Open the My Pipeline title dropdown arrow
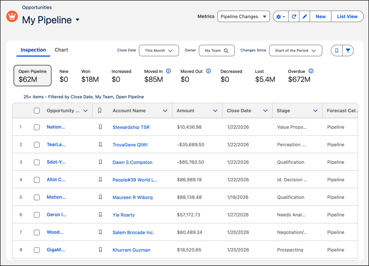The image size is (369, 266). (77, 20)
